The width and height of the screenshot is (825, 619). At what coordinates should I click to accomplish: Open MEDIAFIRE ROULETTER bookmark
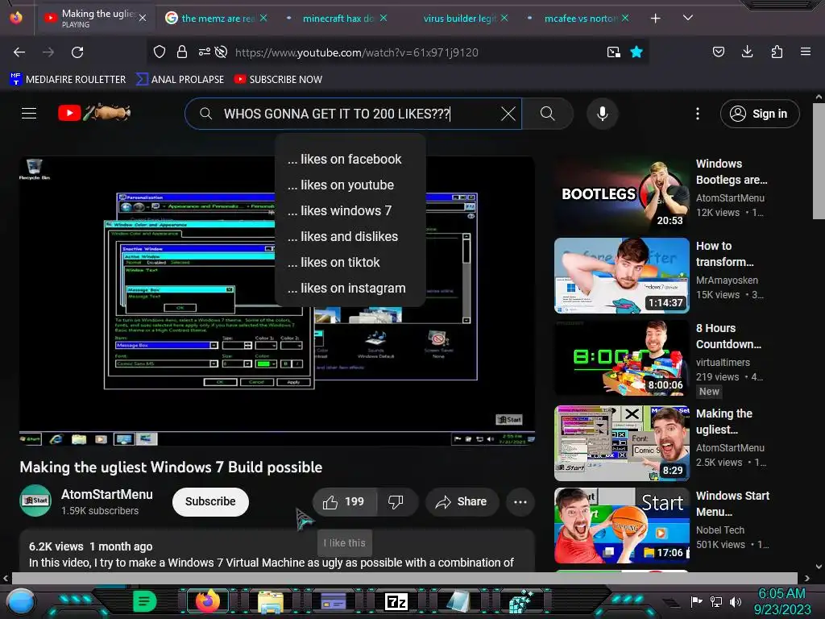[x=68, y=80]
